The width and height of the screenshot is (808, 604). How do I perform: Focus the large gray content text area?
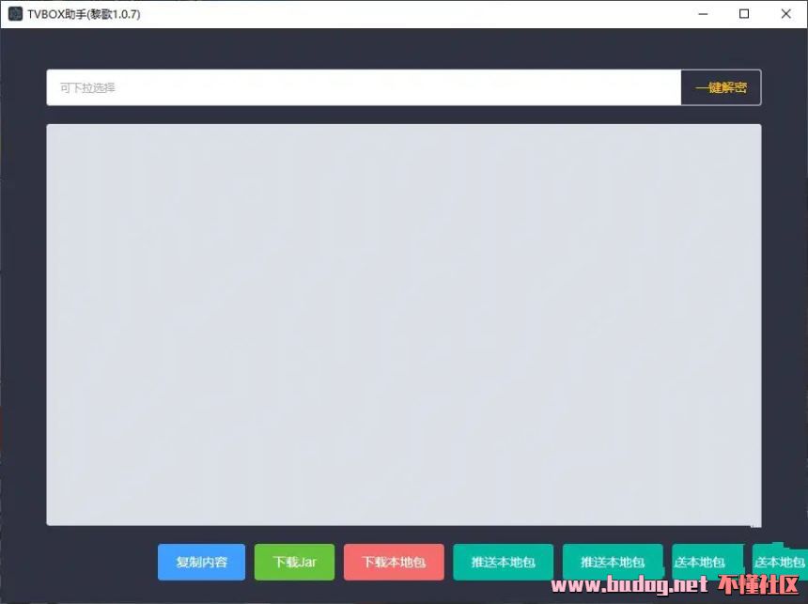pyautogui.click(x=403, y=325)
